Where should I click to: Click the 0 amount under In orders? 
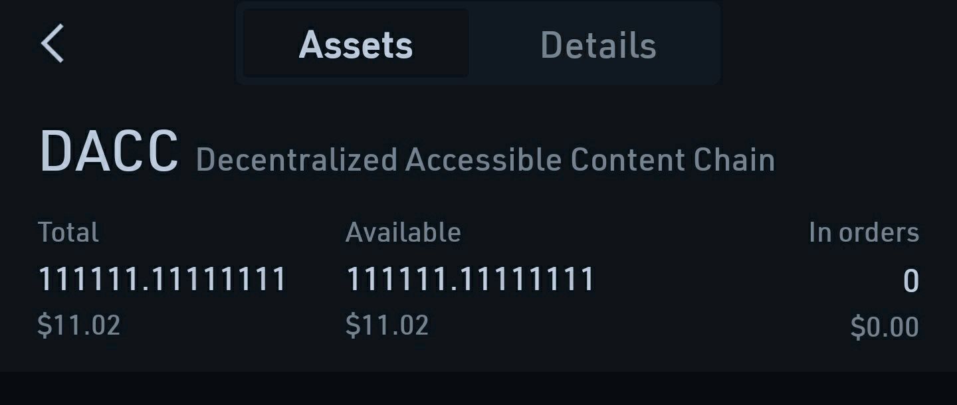(x=910, y=281)
